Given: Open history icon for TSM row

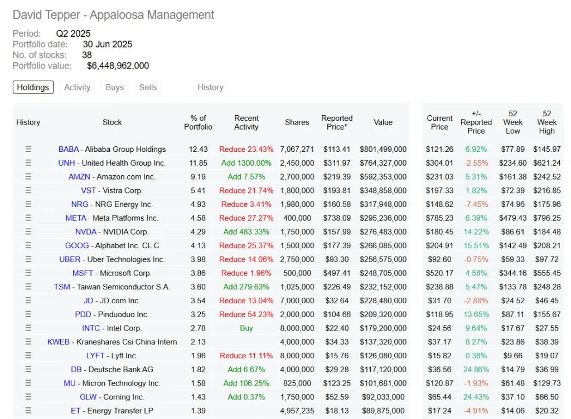Looking at the screenshot, I should pos(28,287).
